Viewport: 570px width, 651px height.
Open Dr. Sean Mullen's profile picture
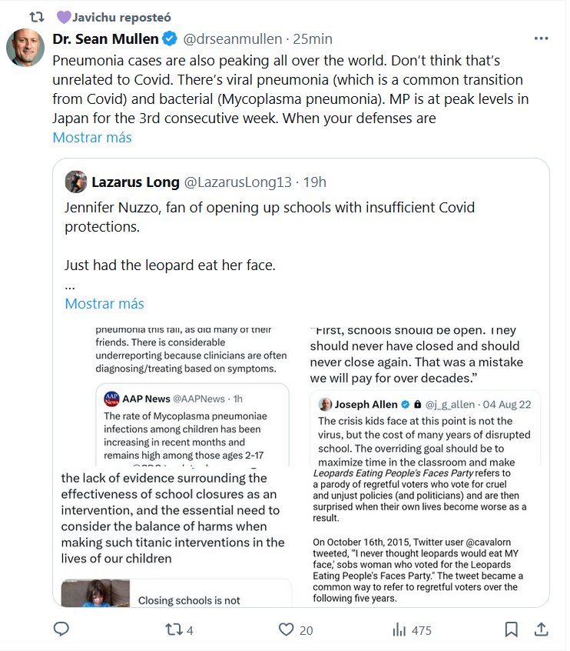point(25,48)
